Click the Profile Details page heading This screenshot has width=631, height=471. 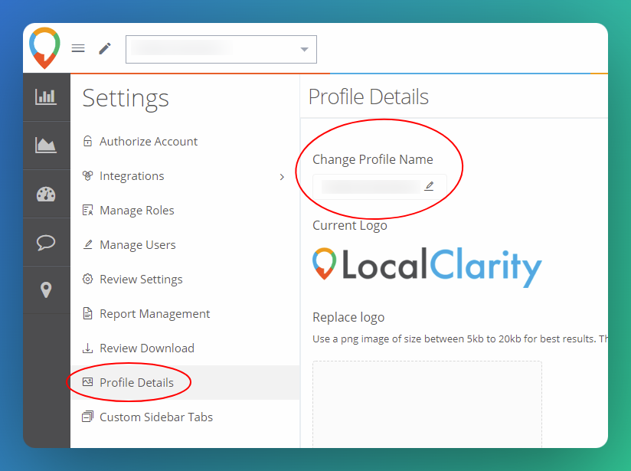pyautogui.click(x=368, y=96)
